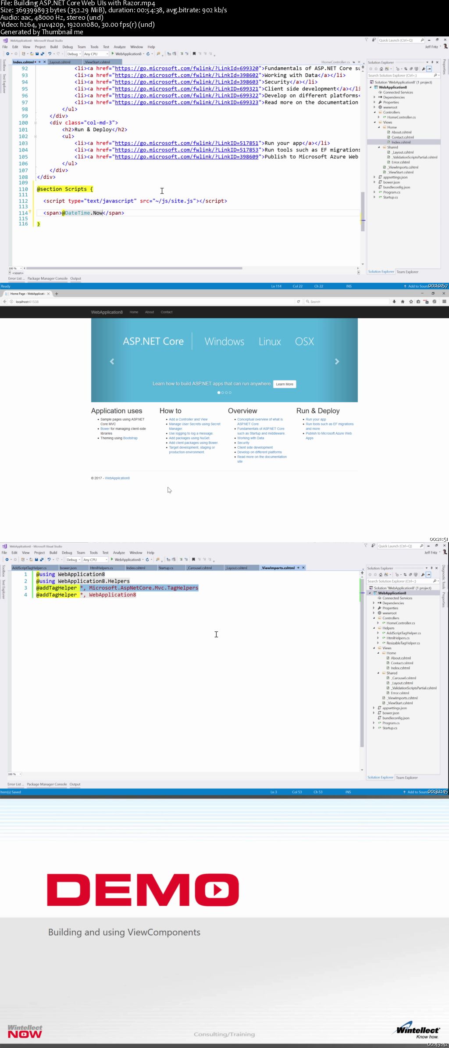The width and height of the screenshot is (449, 1048).
Task: Click bookmark flag icon, top Visual Studio toolbar
Action: (x=194, y=54)
